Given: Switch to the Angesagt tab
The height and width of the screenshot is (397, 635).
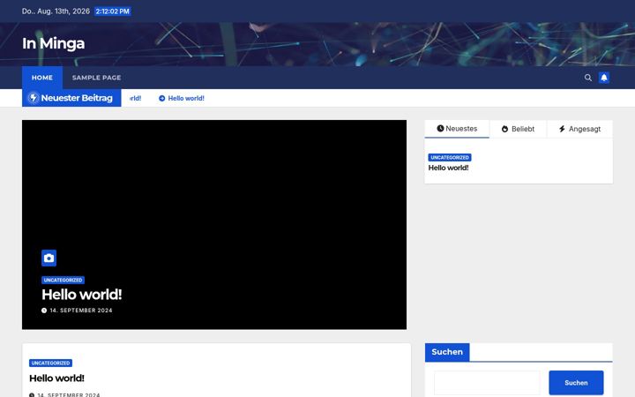Looking at the screenshot, I should coord(579,129).
